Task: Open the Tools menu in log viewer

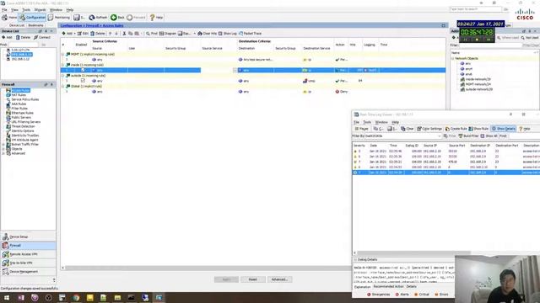Action: click(x=367, y=122)
